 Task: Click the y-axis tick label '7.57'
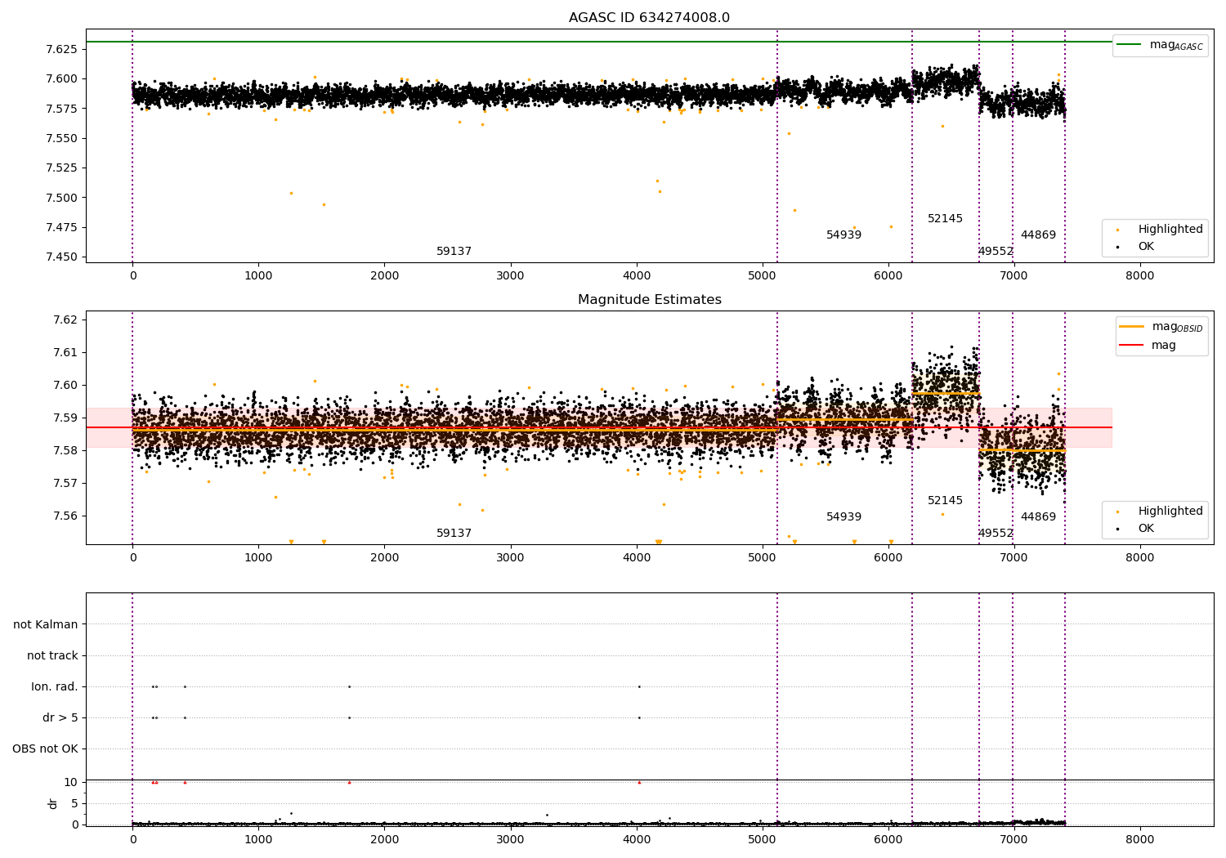click(65, 483)
